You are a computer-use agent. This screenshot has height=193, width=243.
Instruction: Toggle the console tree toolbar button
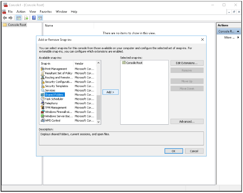coord(19,18)
